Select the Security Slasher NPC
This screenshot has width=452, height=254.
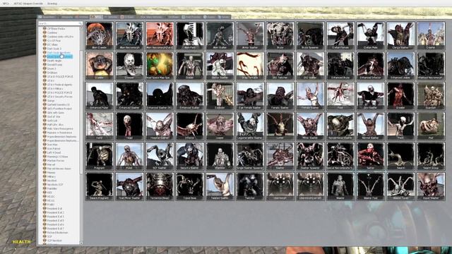click(x=190, y=156)
